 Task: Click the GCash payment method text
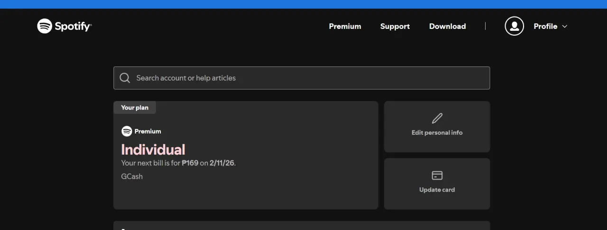[x=132, y=176]
